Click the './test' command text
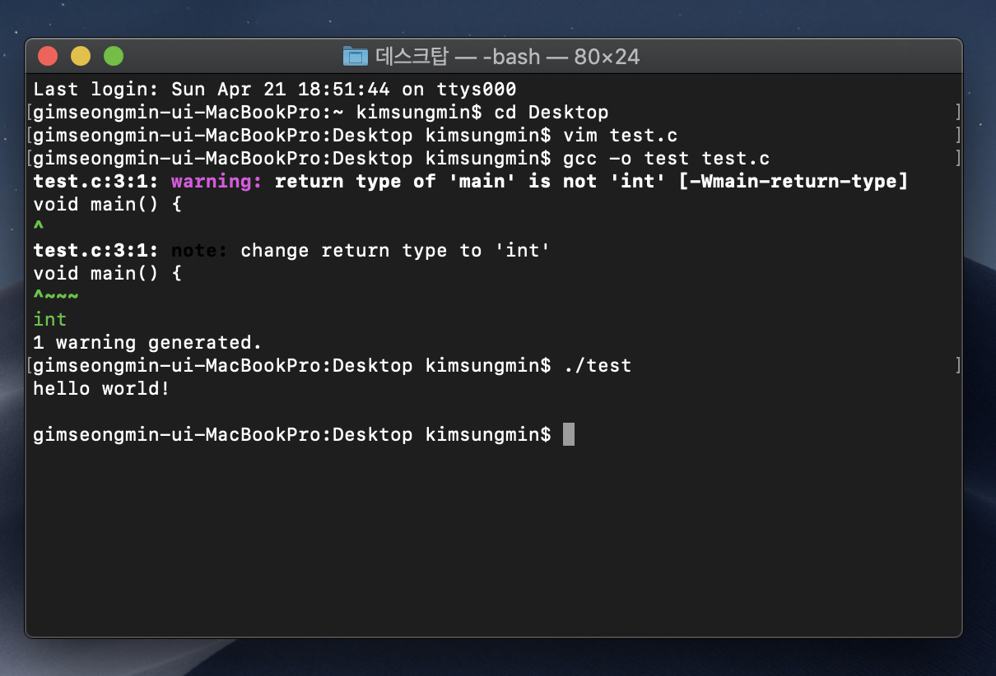Viewport: 996px width, 676px height. coord(598,365)
